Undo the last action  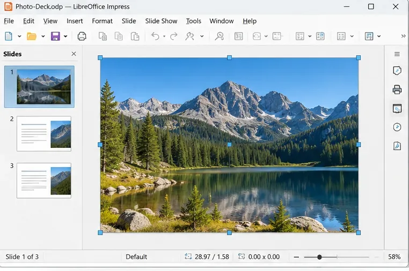(155, 36)
